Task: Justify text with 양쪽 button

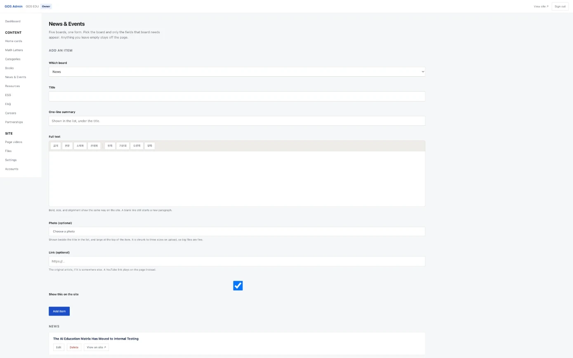Action: 150,146
